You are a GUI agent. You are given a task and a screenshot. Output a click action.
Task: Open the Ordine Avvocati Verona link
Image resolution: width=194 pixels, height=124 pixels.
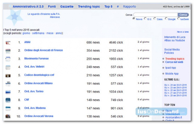(x=39, y=116)
